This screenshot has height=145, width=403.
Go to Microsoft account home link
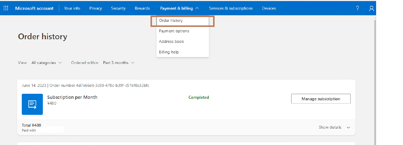coord(34,8)
